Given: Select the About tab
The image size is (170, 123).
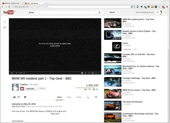Looking at the screenshot, I should 59,97.
